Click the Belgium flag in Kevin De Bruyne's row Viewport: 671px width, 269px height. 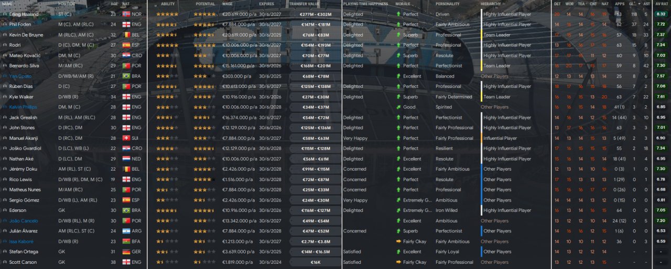click(126, 35)
